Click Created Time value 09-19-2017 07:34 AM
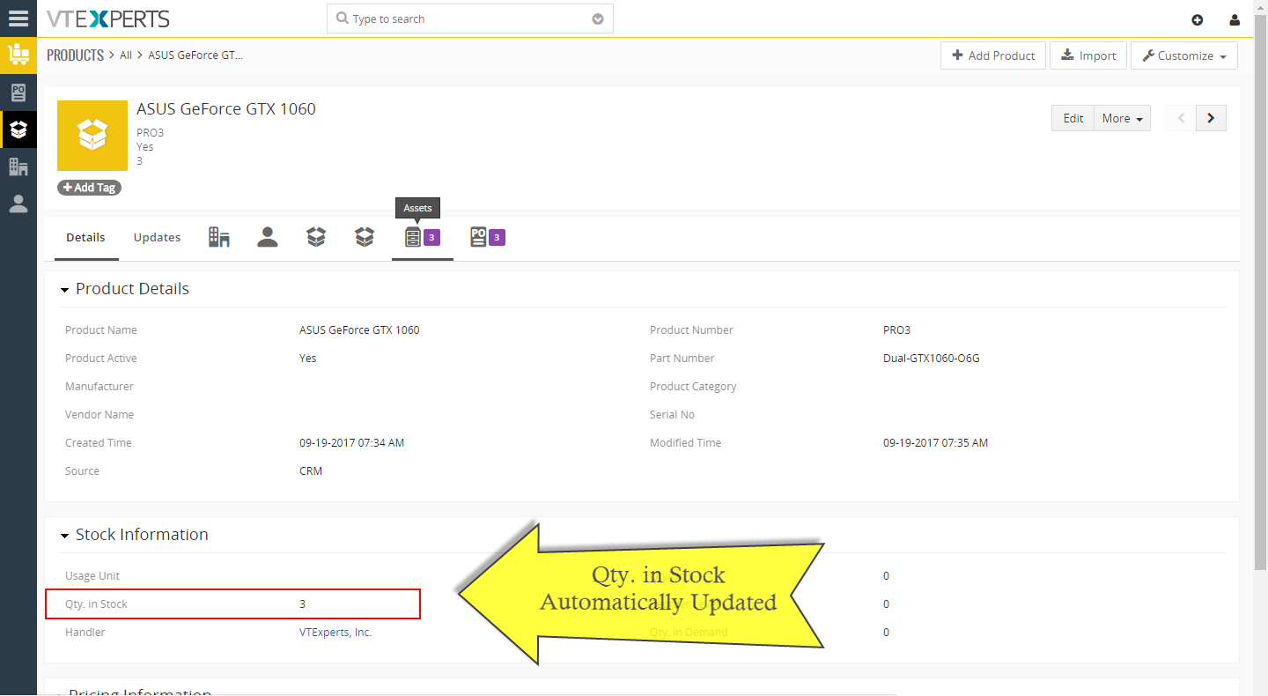The width and height of the screenshot is (1268, 696). point(351,442)
